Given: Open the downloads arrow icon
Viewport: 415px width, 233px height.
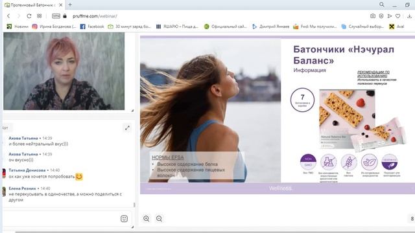Looking at the screenshot, I should pyautogui.click(x=409, y=16).
